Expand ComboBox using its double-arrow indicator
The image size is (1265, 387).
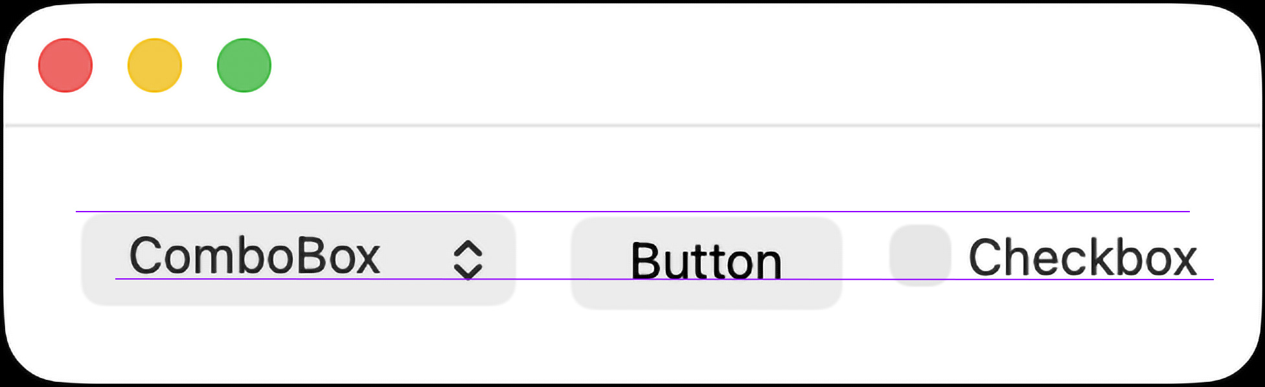click(468, 260)
